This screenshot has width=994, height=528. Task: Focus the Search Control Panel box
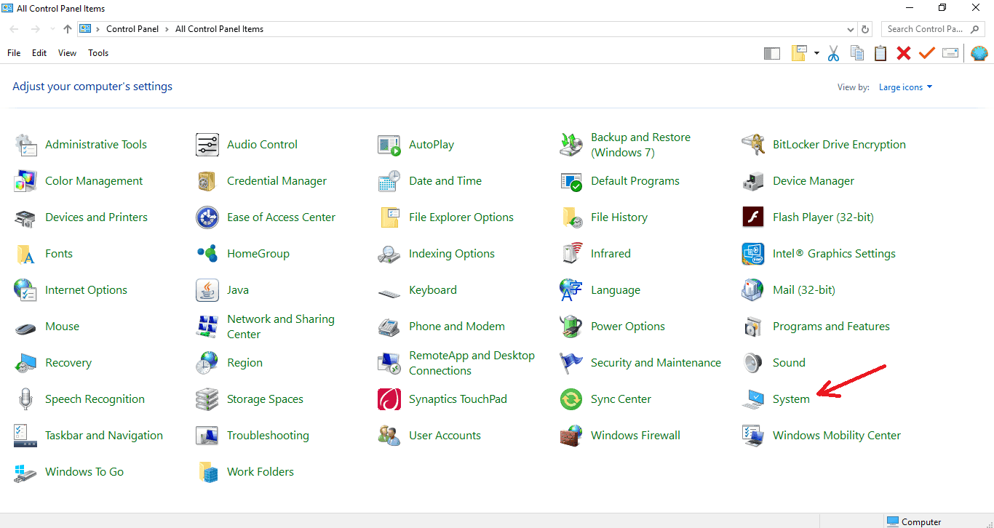point(934,29)
